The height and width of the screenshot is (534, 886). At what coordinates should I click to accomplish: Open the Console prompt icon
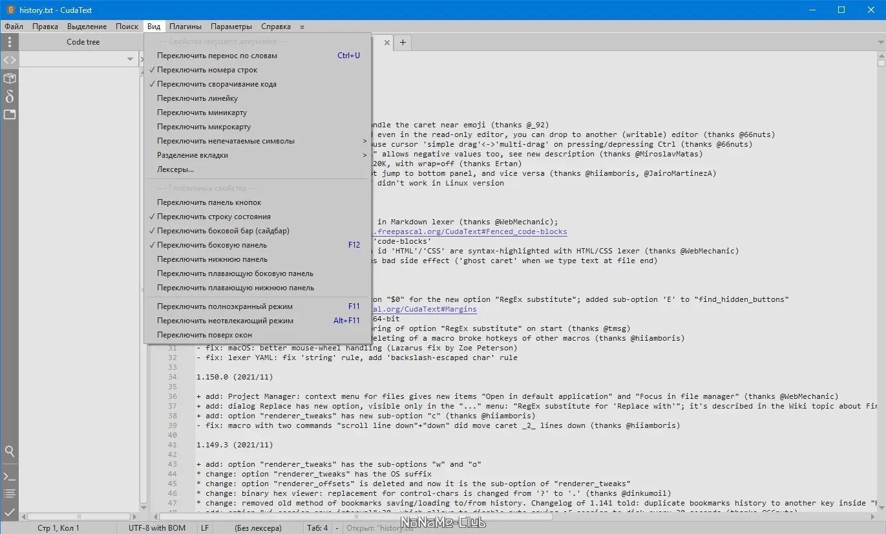[x=10, y=476]
